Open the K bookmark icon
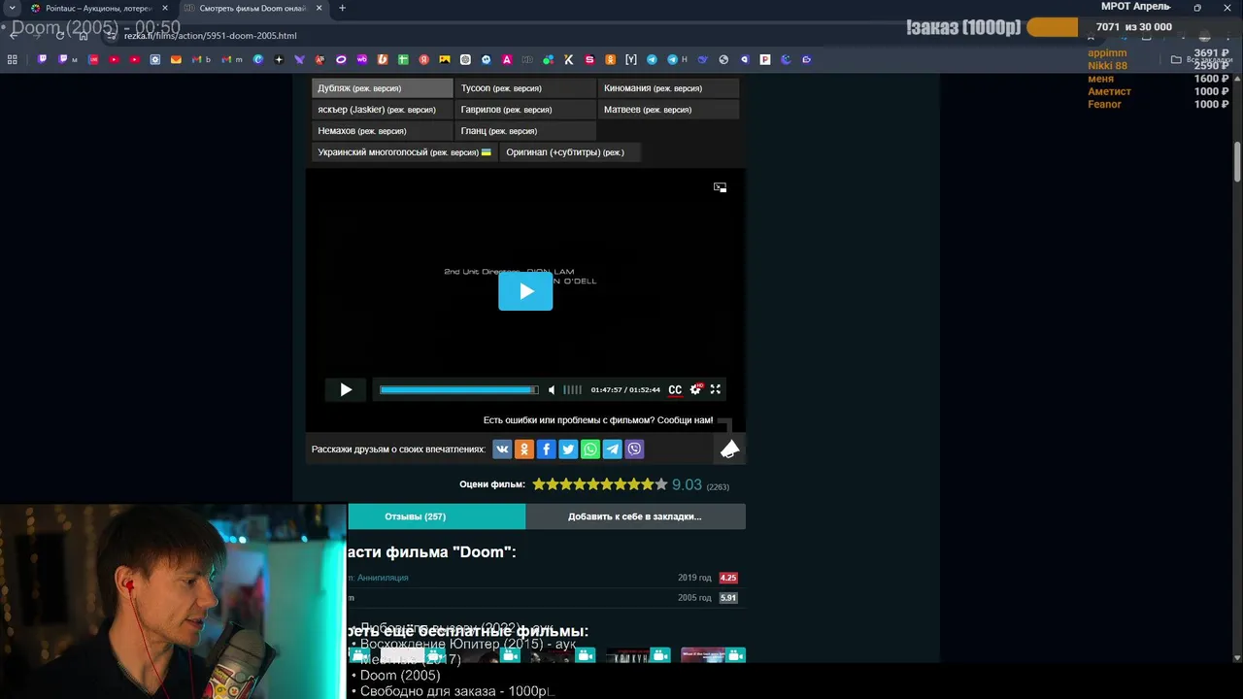The width and height of the screenshot is (1243, 699). click(x=568, y=59)
